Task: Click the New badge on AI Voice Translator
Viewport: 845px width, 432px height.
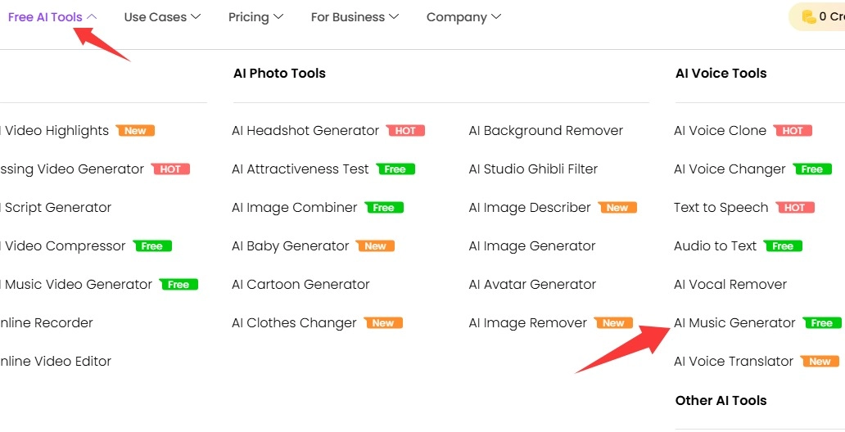Action: coord(820,362)
